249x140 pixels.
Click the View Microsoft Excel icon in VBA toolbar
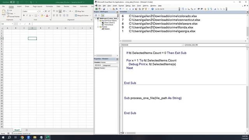pyautogui.click(x=96, y=9)
